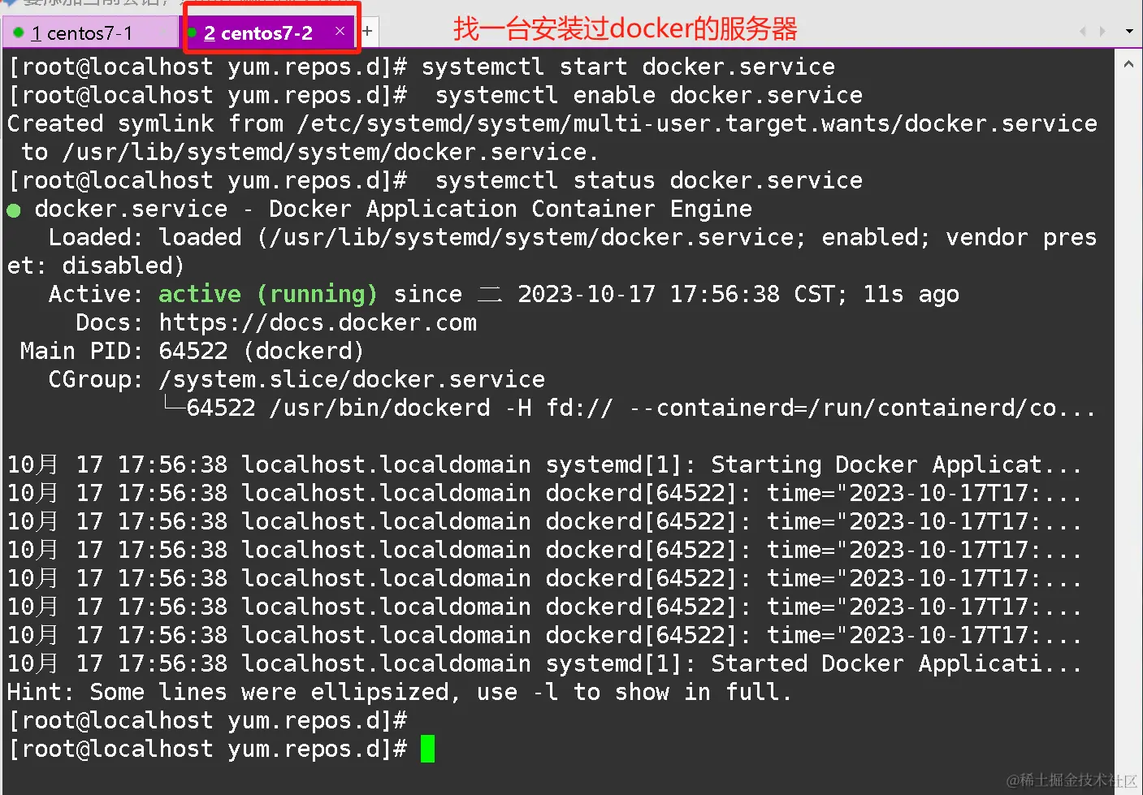Click the '64522 /usr/bin/dockerd -H fd://' process line
Screen dimensions: 1143x795
pos(631,408)
